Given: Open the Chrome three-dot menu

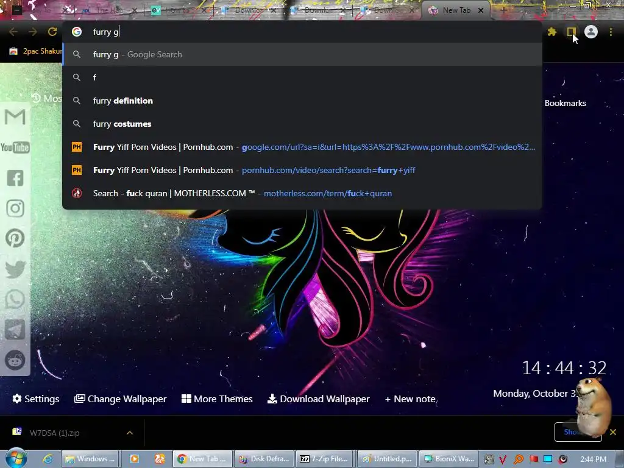Looking at the screenshot, I should click(611, 32).
